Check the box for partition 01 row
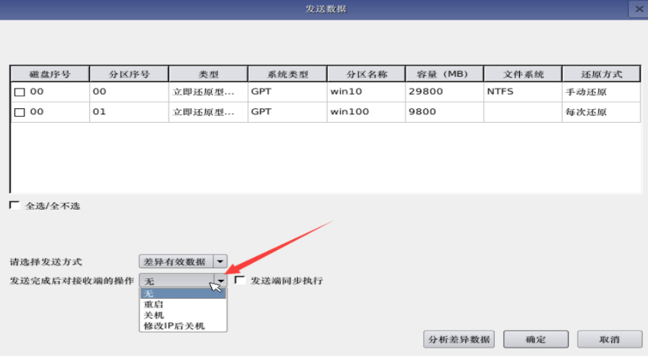648x356 pixels. tap(20, 112)
